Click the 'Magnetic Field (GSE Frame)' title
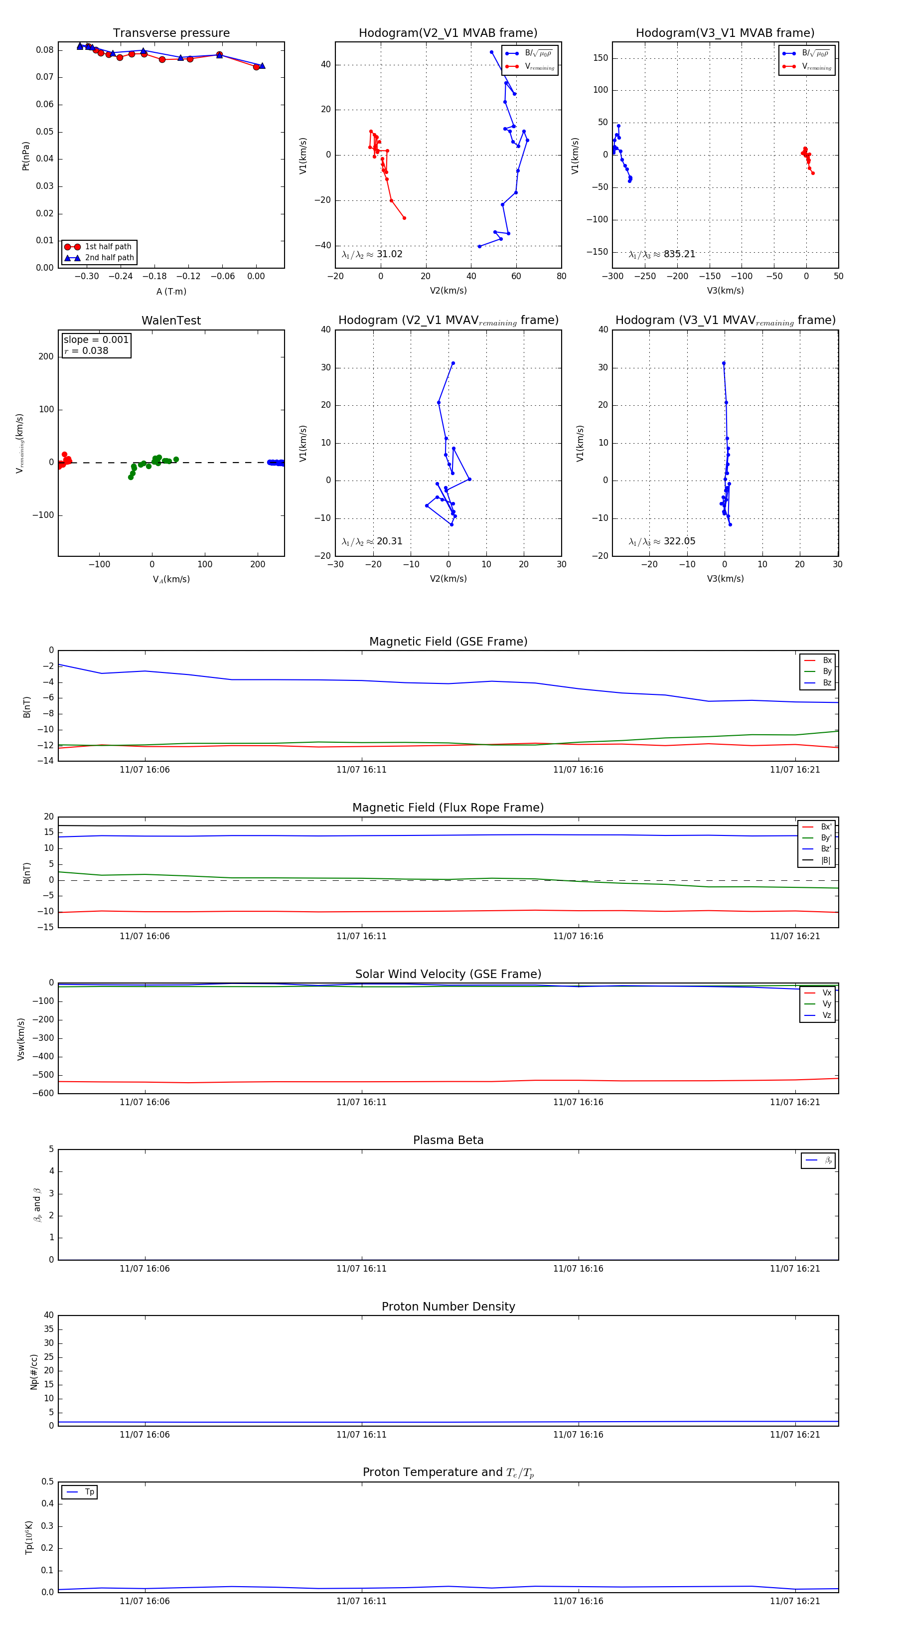This screenshot has height=1645, width=897. tap(448, 642)
